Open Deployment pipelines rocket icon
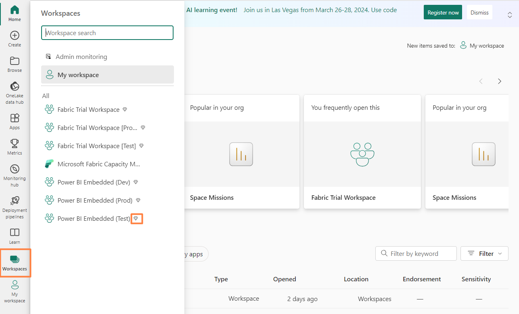The height and width of the screenshot is (314, 519). coord(15,201)
